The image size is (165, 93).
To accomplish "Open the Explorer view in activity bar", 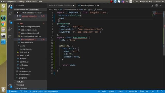I will pyautogui.click(x=10, y=6).
